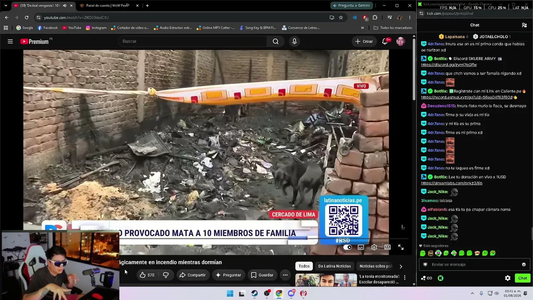The image size is (533, 300).
Task: Open Windows Start menu
Action: (230, 293)
